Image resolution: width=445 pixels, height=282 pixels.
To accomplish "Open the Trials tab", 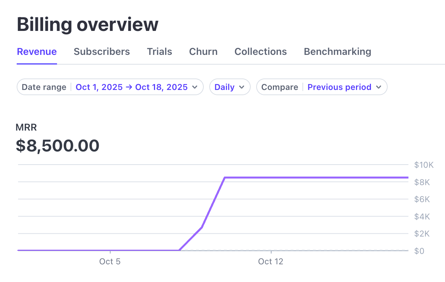I will [x=160, y=52].
